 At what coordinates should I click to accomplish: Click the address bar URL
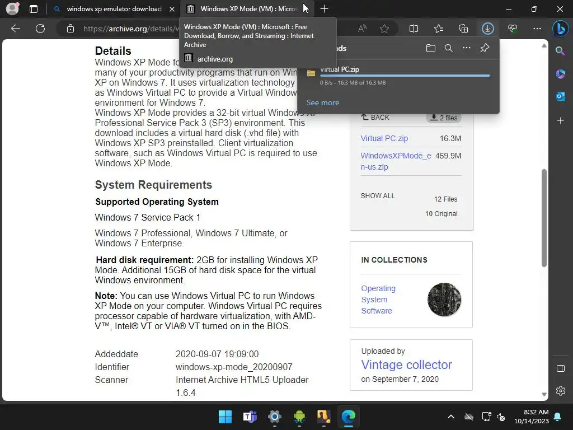click(131, 29)
